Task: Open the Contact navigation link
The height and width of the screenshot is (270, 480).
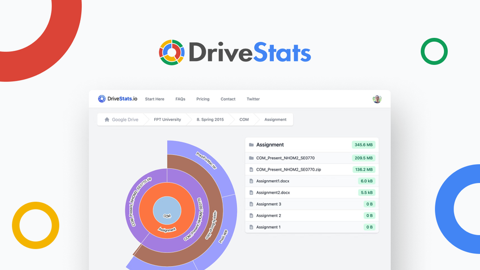Action: [x=228, y=99]
